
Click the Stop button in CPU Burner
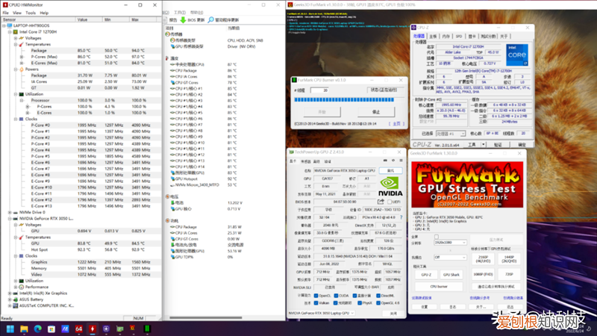375,111
